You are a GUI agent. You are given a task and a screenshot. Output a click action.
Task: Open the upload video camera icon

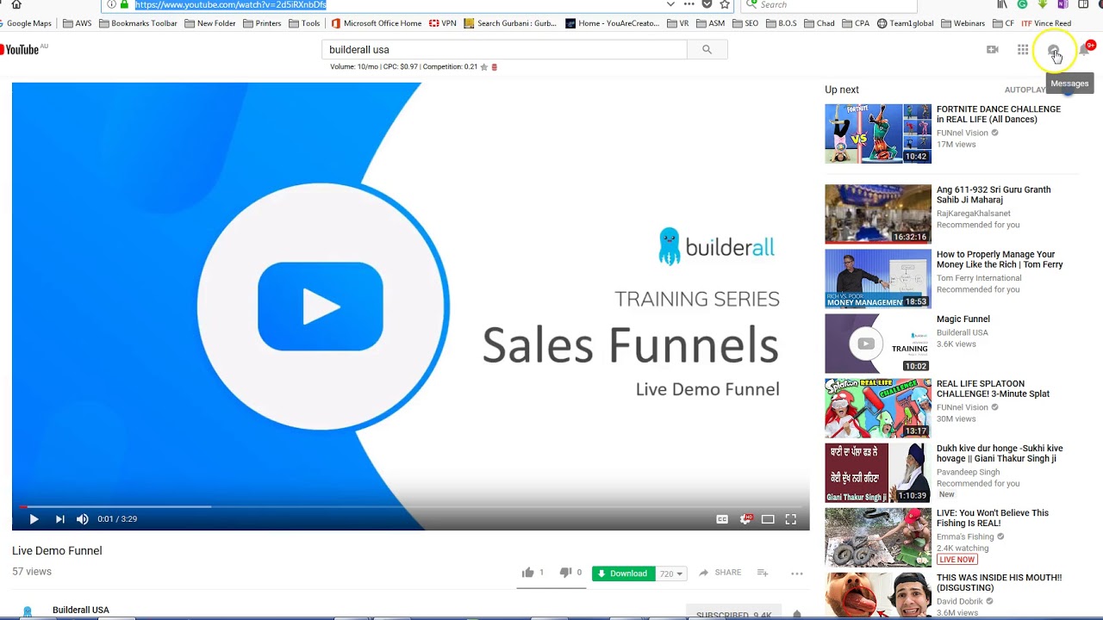pos(992,50)
